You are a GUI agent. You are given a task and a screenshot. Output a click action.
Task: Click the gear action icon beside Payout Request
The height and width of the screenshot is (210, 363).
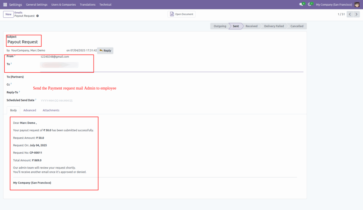pos(37,16)
